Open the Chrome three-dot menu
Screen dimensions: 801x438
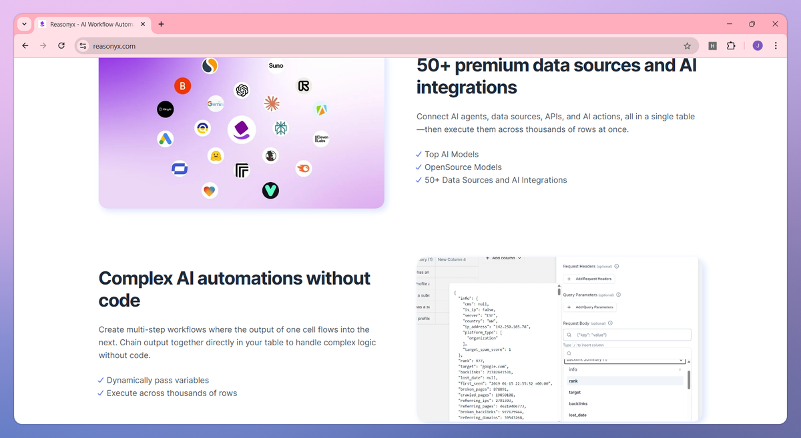(776, 46)
